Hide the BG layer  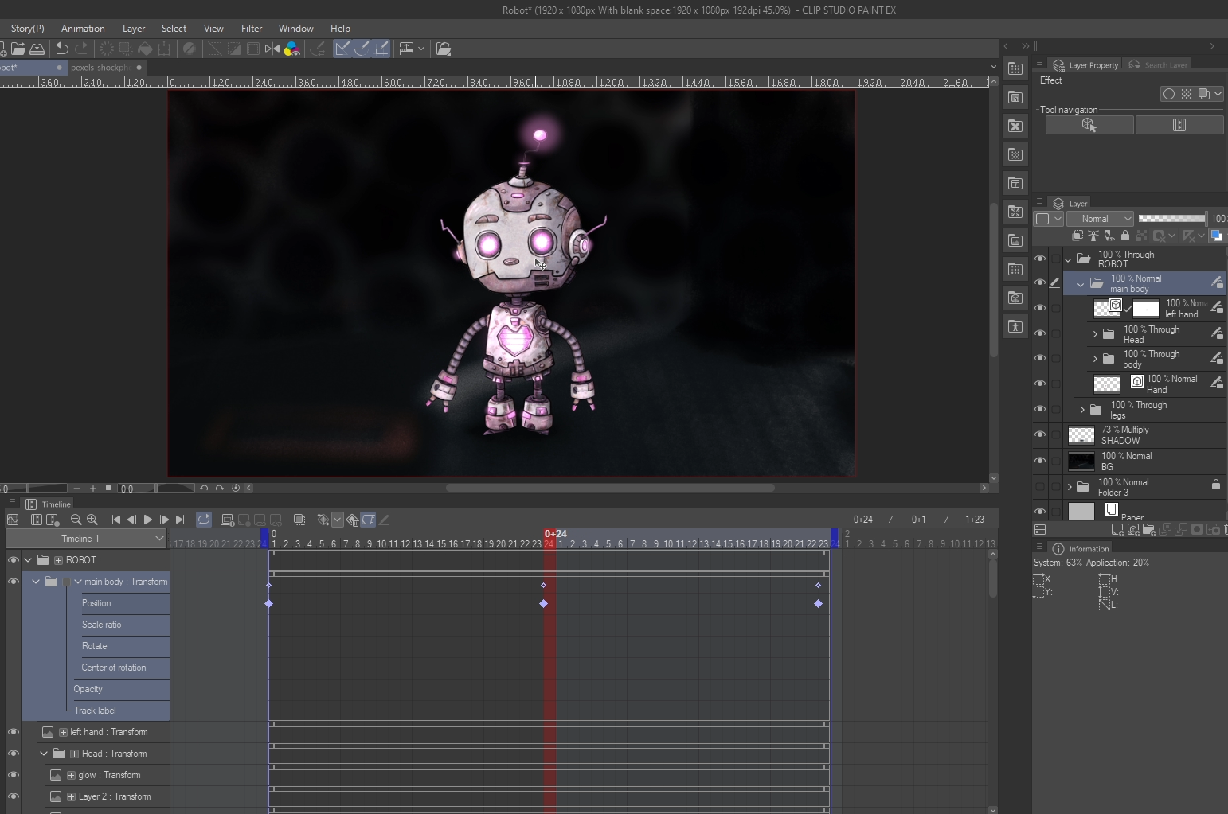click(1040, 461)
